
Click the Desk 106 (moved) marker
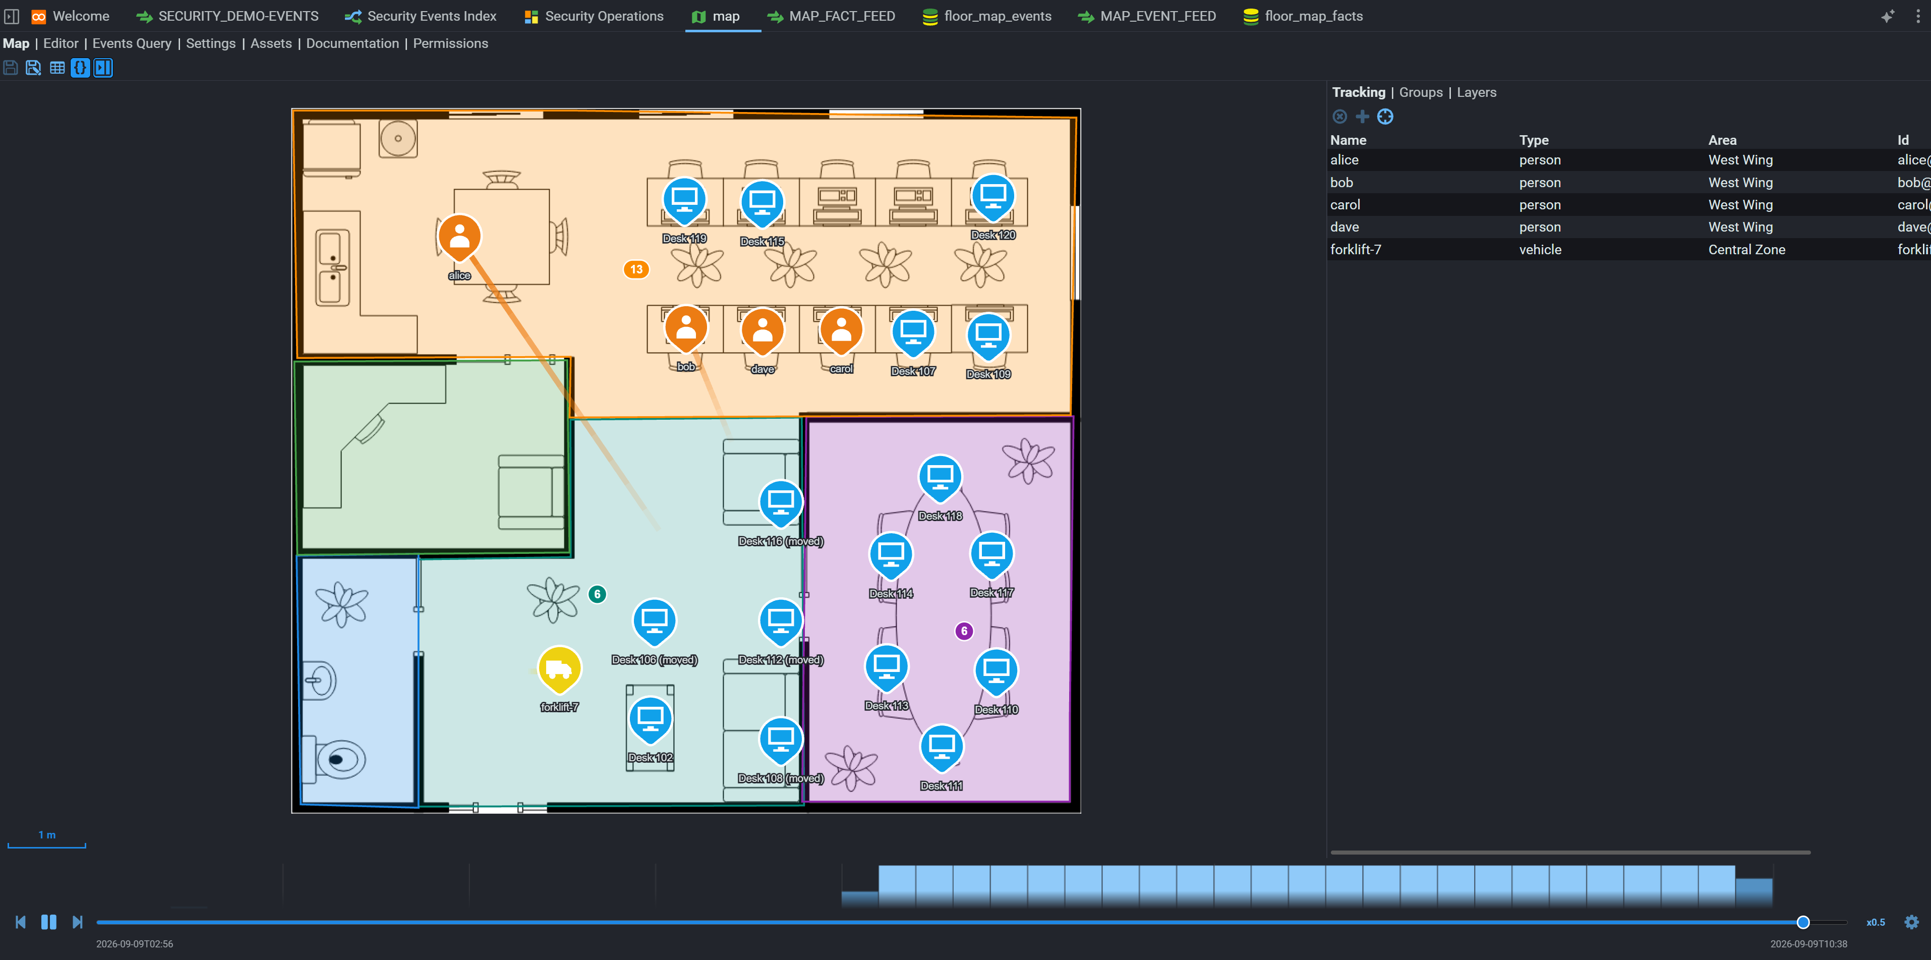(x=655, y=623)
